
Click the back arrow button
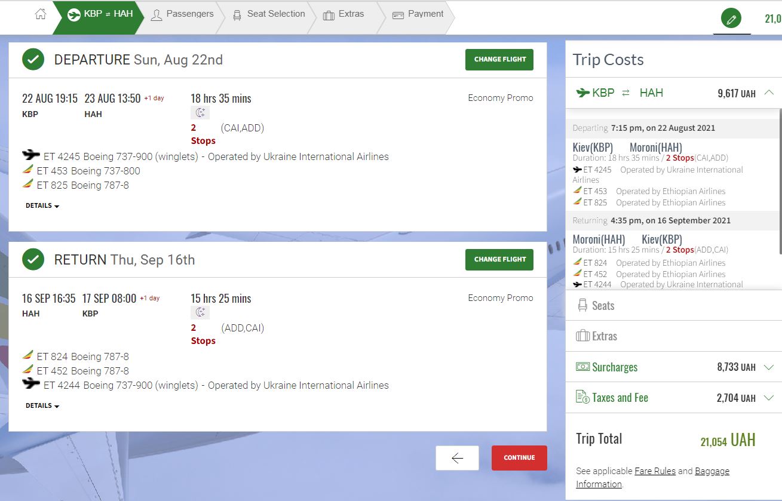click(457, 458)
